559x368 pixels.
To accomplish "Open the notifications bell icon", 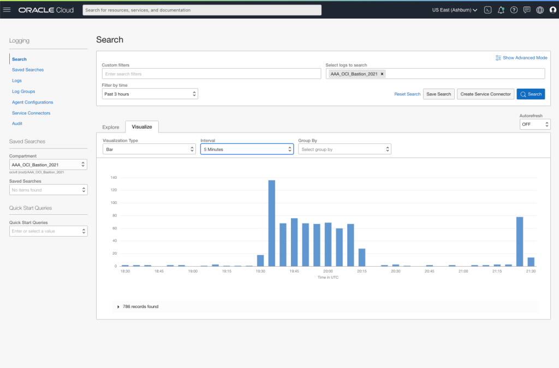I will pos(501,9).
